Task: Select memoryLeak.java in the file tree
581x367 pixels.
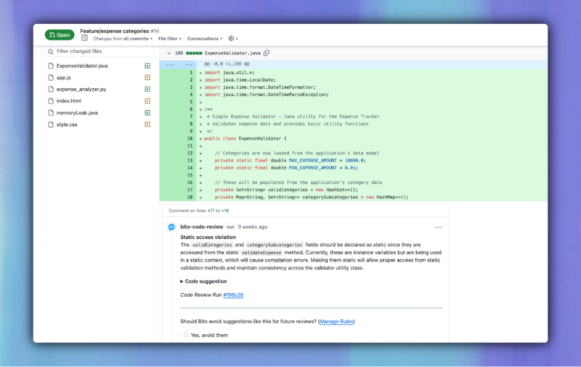Action: (x=77, y=113)
